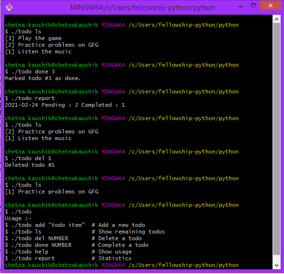The height and width of the screenshot is (274, 284).
Task: Click the "# Statistics" comment text
Action: click(112, 258)
